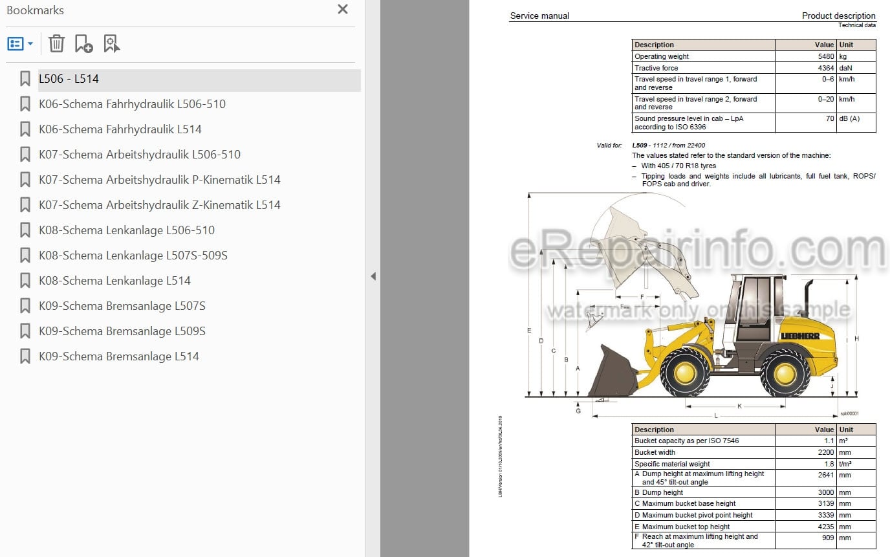Click bookmark icon beside K08-Schema Lenkanlage L506-510
Image resolution: width=890 pixels, height=557 pixels.
click(x=25, y=230)
